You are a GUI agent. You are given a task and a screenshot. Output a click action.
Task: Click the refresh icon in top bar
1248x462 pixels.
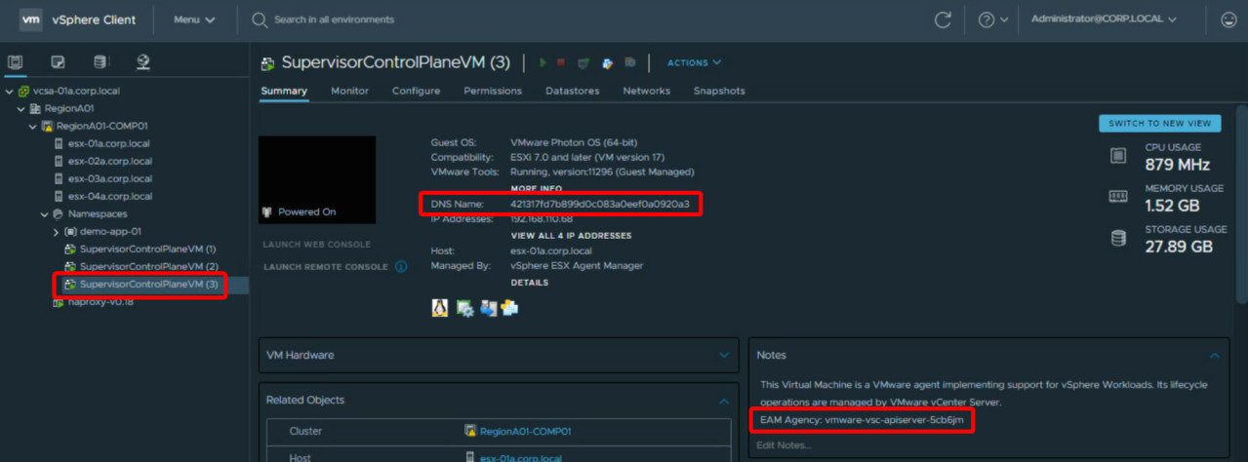[943, 19]
